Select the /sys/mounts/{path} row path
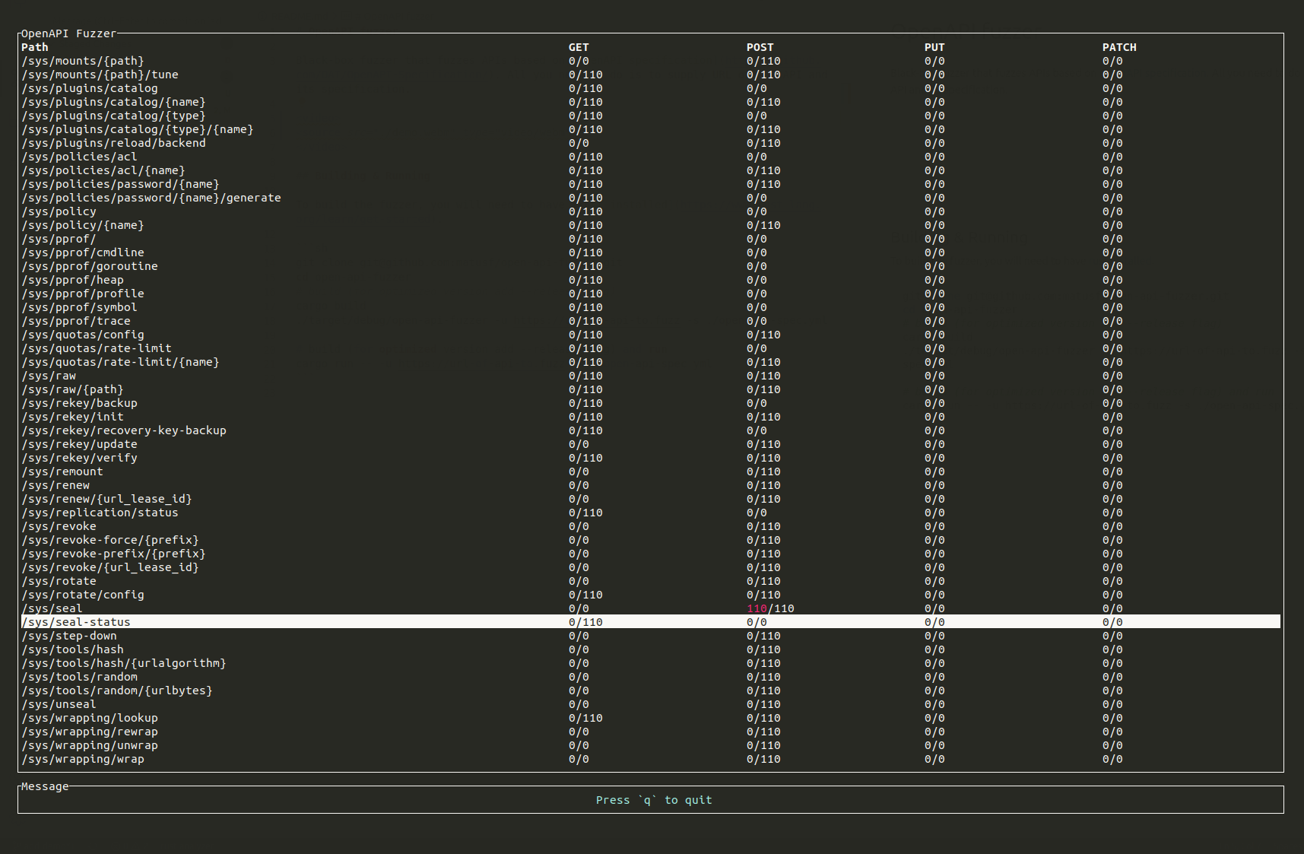The width and height of the screenshot is (1304, 854). coord(83,61)
